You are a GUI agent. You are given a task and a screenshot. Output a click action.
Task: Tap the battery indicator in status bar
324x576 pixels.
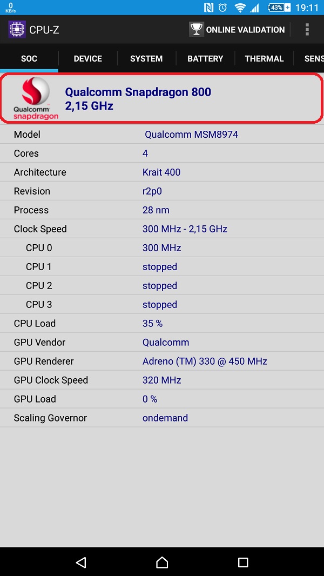pos(279,8)
